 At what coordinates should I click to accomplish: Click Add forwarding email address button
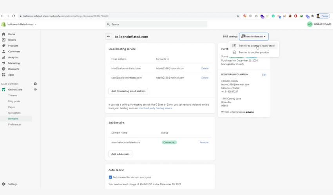(128, 91)
